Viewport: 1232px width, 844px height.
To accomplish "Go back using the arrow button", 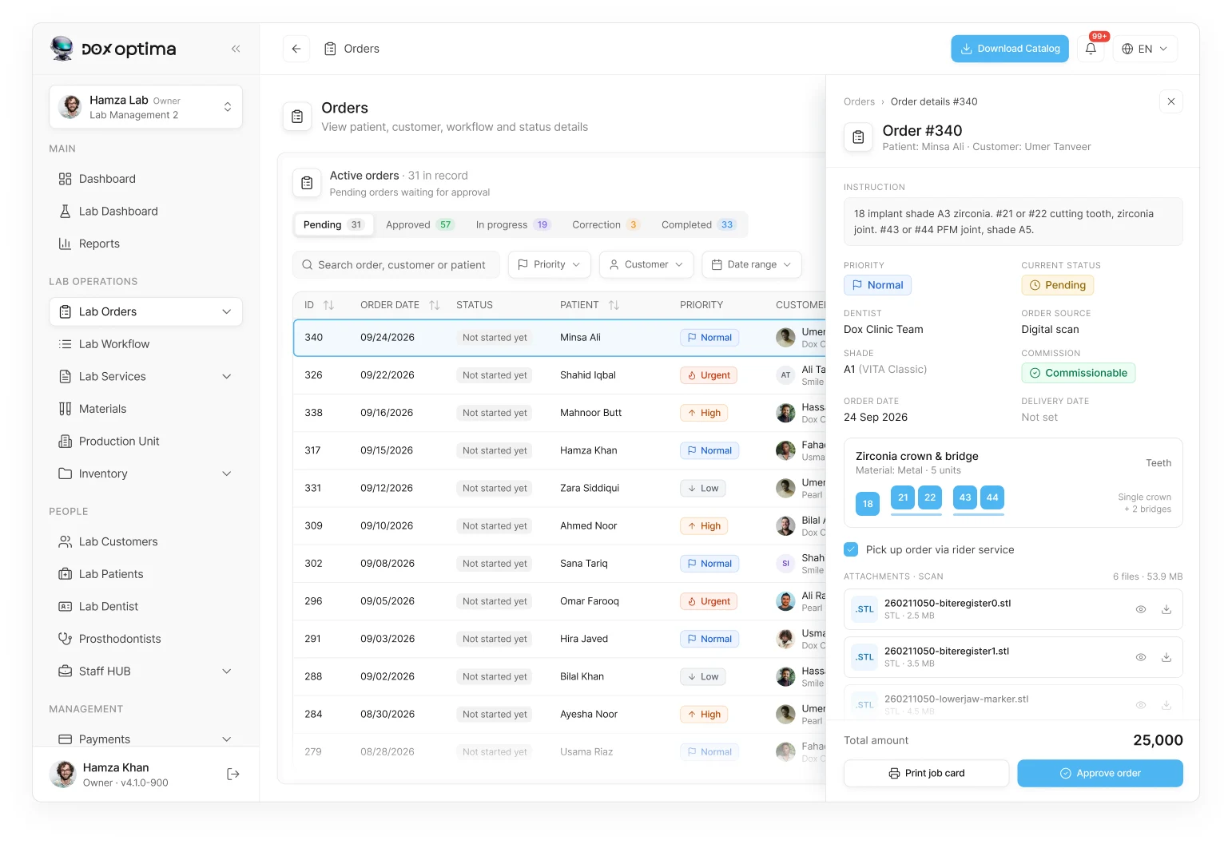I will point(296,49).
